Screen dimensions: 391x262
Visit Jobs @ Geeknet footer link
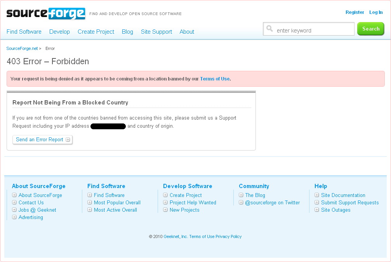click(37, 210)
